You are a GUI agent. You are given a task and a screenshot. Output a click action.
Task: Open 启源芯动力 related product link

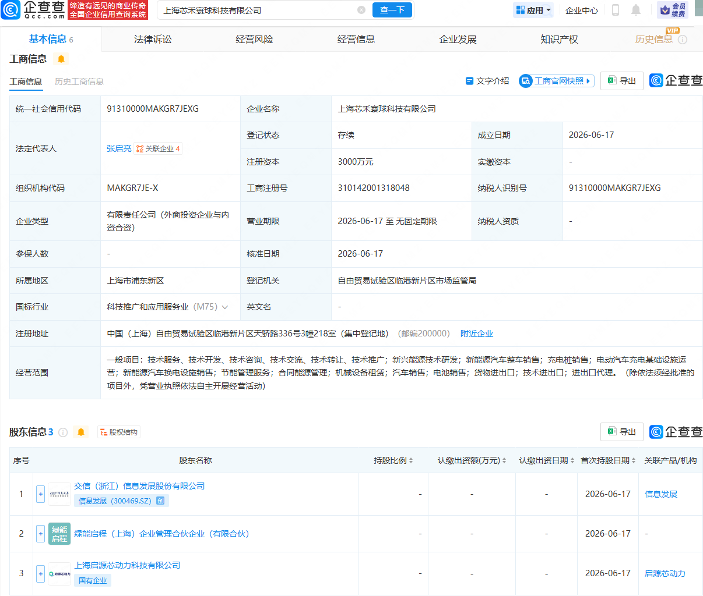(665, 573)
